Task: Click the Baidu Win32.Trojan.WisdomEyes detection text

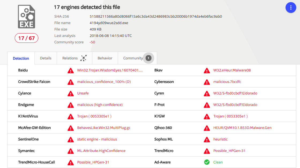Action: pos(110,70)
